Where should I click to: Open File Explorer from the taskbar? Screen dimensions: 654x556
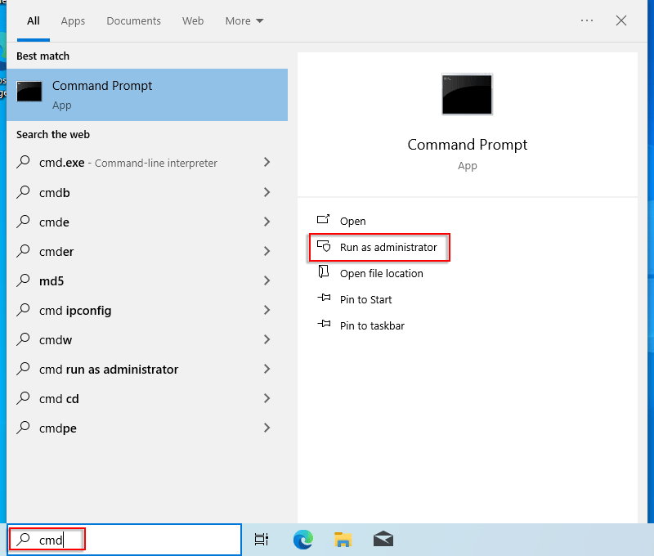pyautogui.click(x=343, y=540)
